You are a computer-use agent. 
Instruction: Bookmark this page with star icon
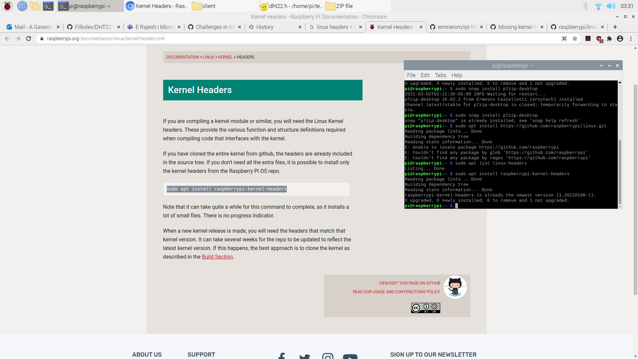pos(575,39)
